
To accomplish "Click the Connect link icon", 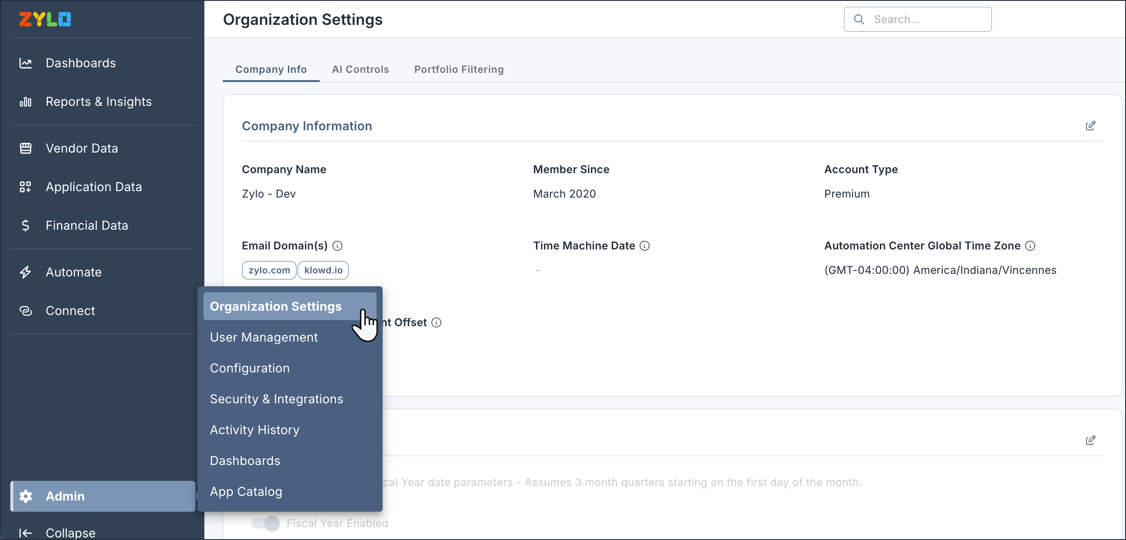I will pos(25,310).
